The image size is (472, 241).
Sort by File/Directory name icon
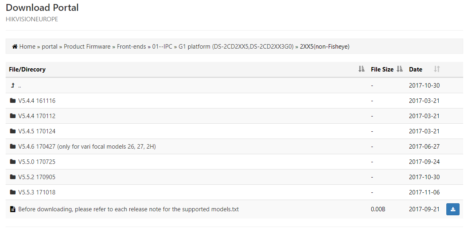click(x=361, y=69)
